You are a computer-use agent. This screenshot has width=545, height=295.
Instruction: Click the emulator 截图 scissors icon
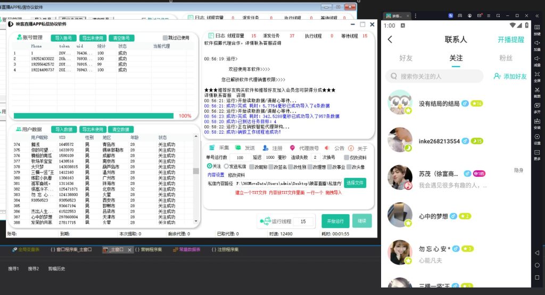coord(537,89)
